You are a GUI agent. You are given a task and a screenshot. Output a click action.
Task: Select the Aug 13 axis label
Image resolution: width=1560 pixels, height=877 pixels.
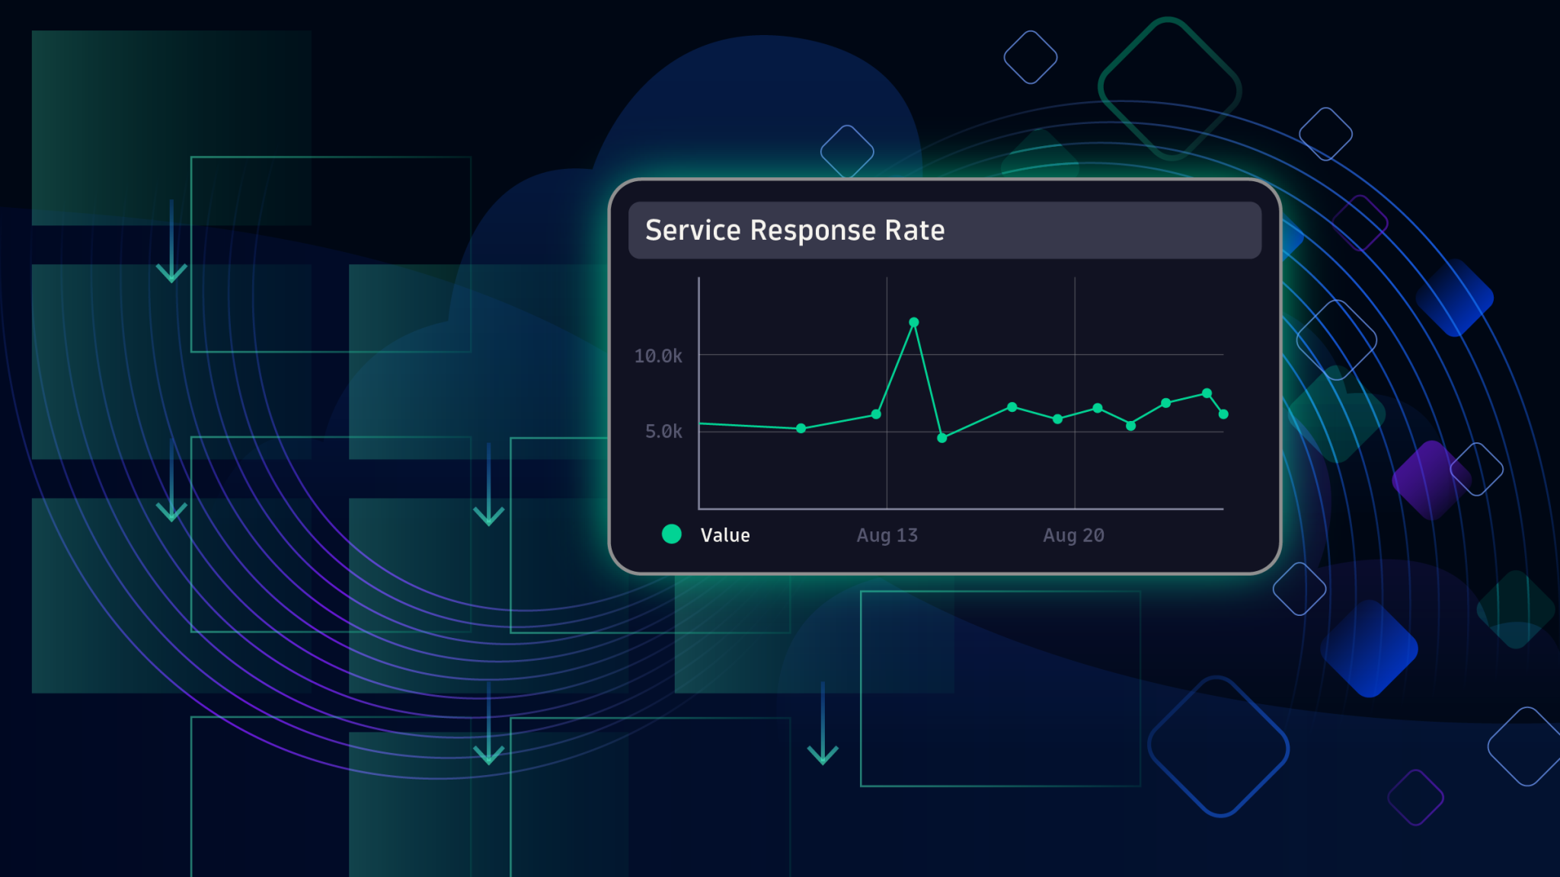coord(887,535)
